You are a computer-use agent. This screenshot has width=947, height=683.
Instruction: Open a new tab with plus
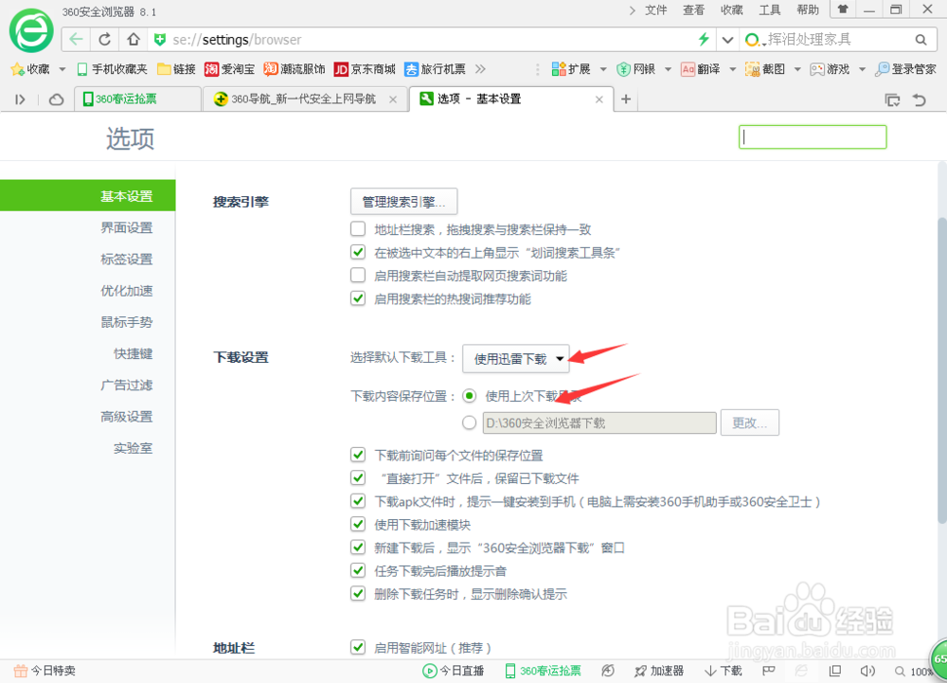[626, 99]
